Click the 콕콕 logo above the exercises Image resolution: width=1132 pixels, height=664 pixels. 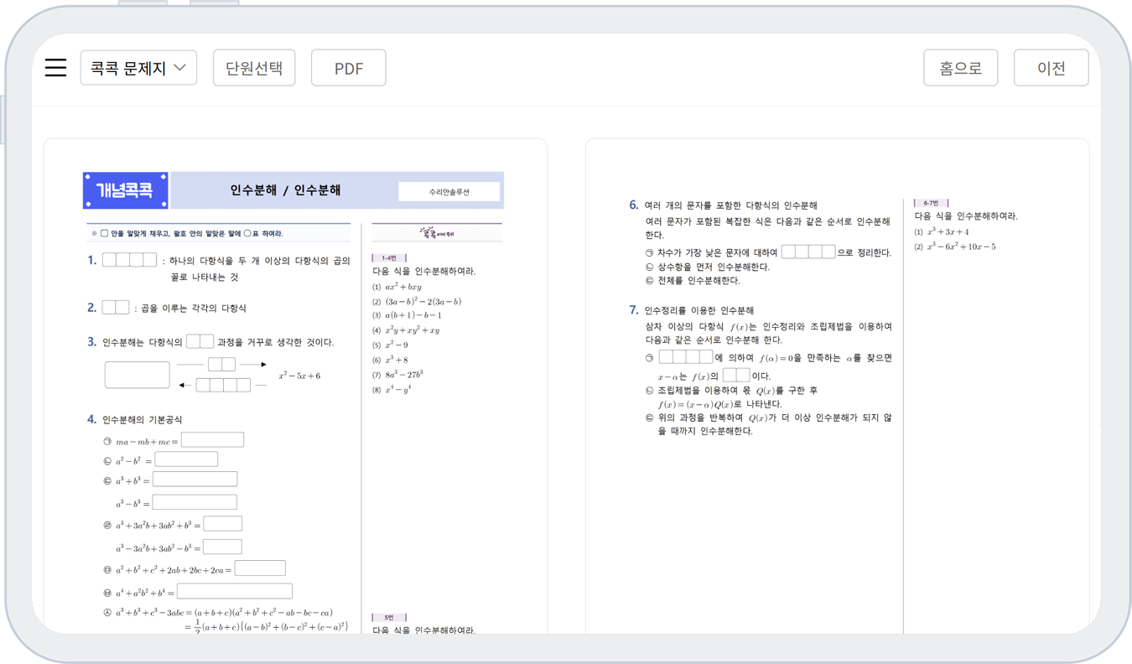(437, 233)
